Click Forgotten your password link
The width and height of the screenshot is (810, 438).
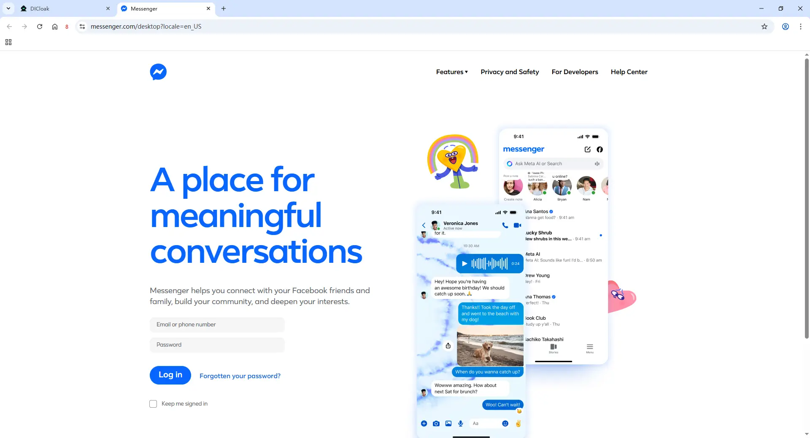[x=240, y=376]
